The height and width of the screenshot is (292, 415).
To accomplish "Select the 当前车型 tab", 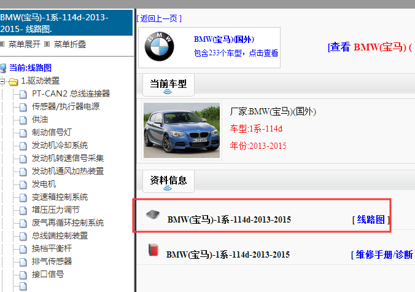I will pos(168,85).
